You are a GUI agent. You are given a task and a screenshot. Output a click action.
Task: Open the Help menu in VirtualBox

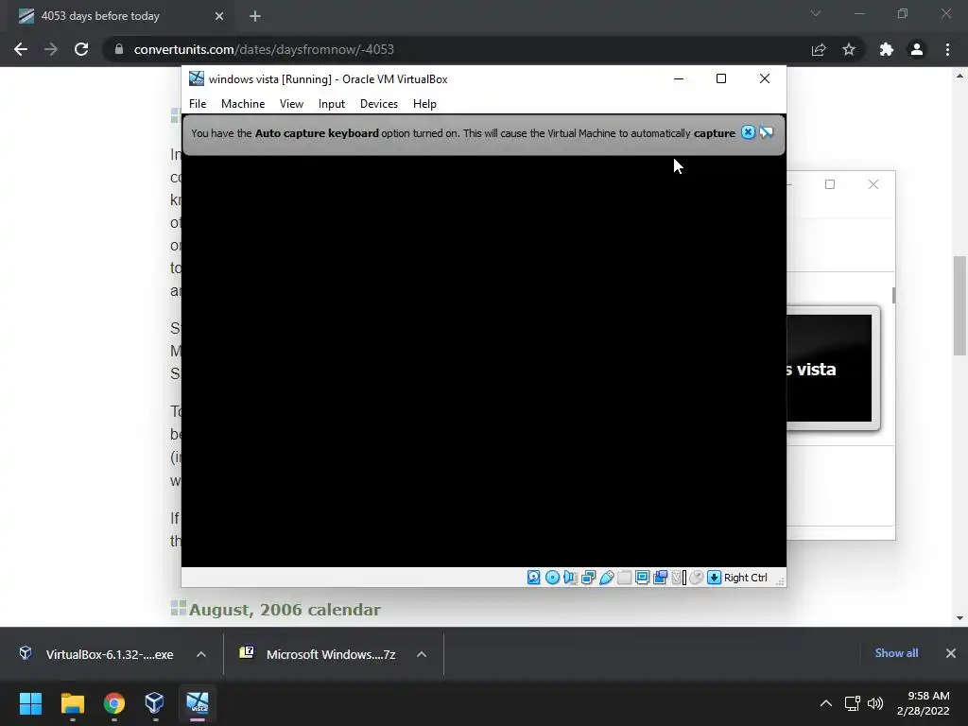(x=424, y=104)
